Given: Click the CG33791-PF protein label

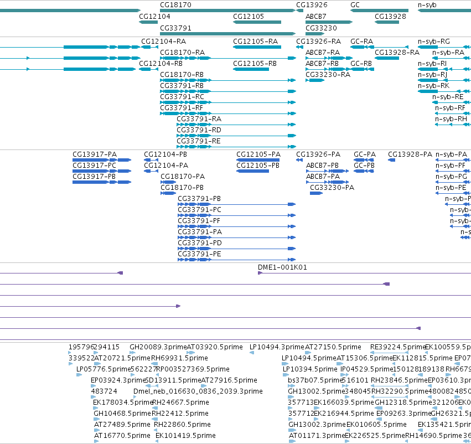Looking at the screenshot, I should pos(199,221).
